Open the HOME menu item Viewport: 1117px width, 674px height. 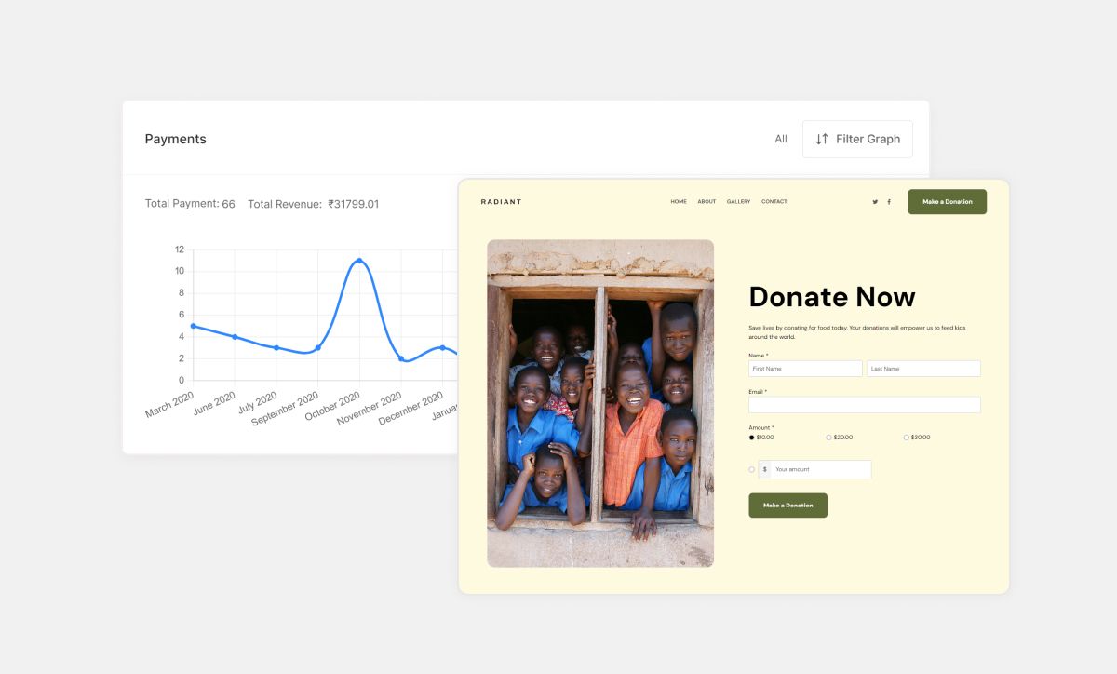[679, 202]
